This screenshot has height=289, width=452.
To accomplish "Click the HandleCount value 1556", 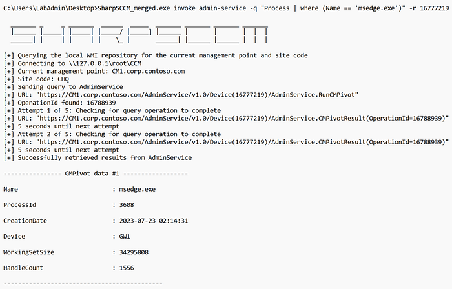I will [x=127, y=268].
